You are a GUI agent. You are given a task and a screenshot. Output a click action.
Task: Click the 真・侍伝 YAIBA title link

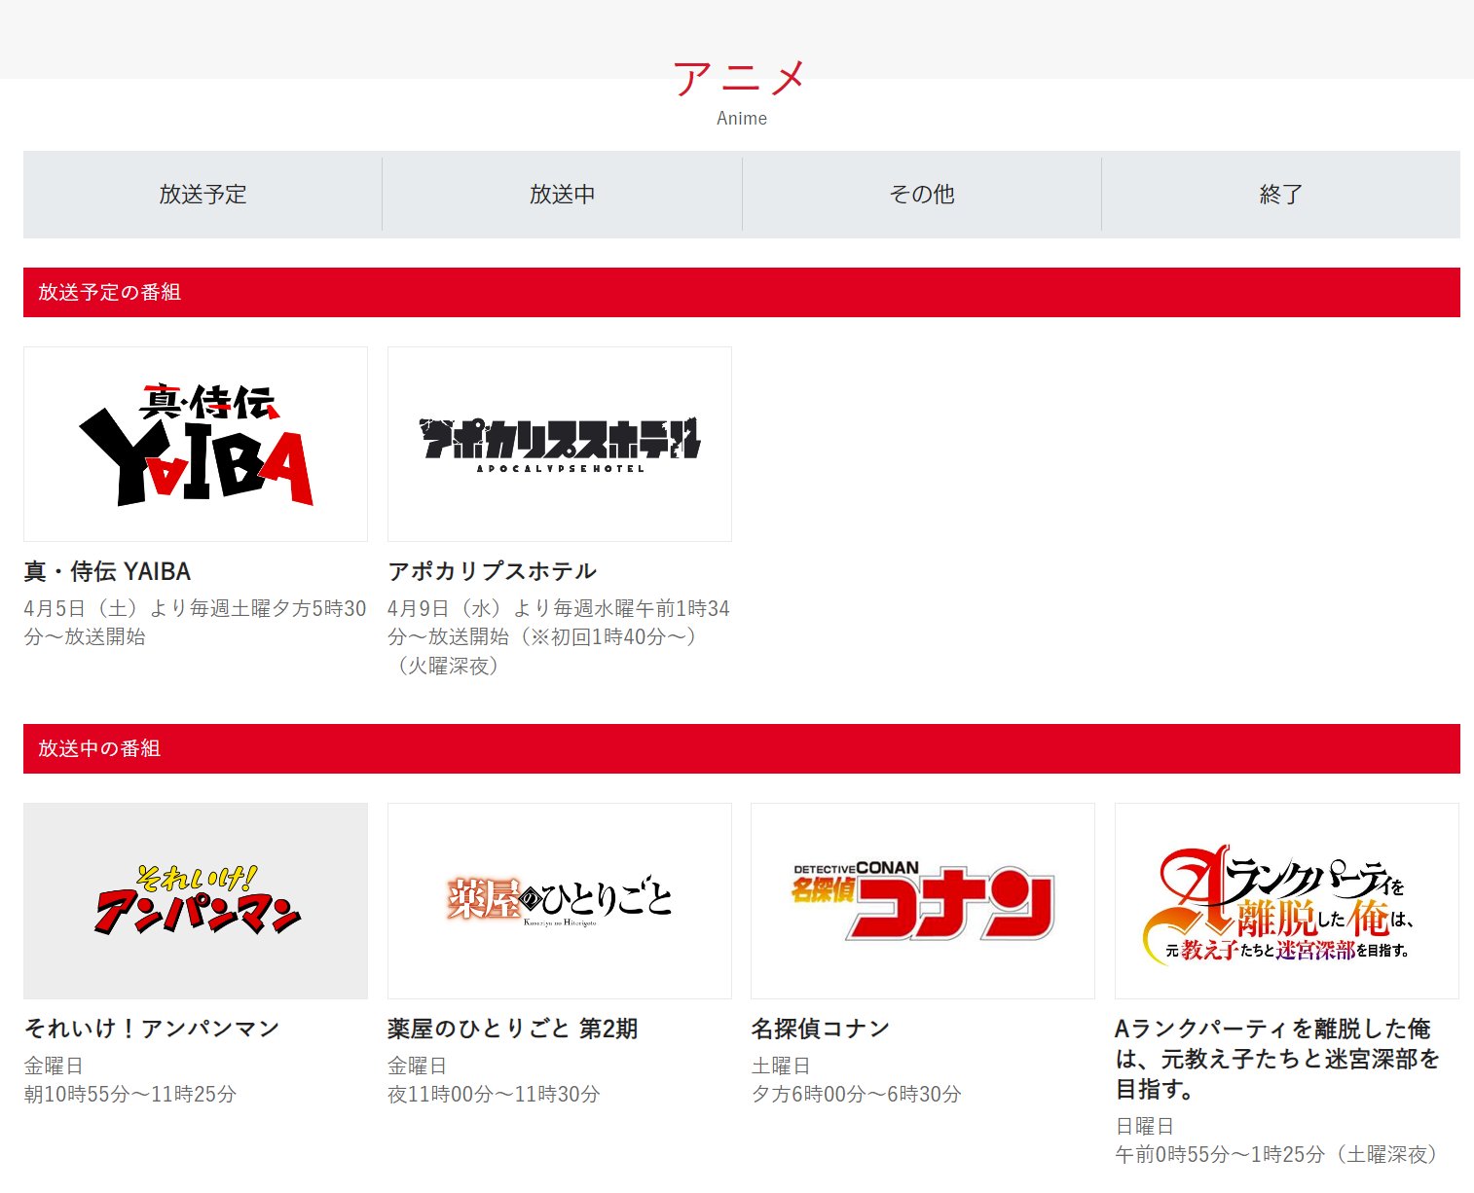coord(107,571)
